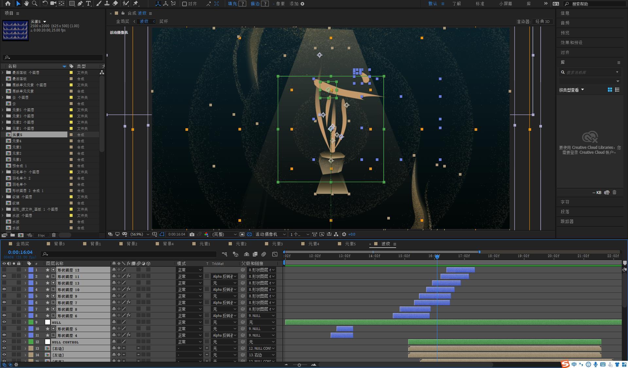Select the Eraser tool
The image size is (628, 368).
coord(115,4)
